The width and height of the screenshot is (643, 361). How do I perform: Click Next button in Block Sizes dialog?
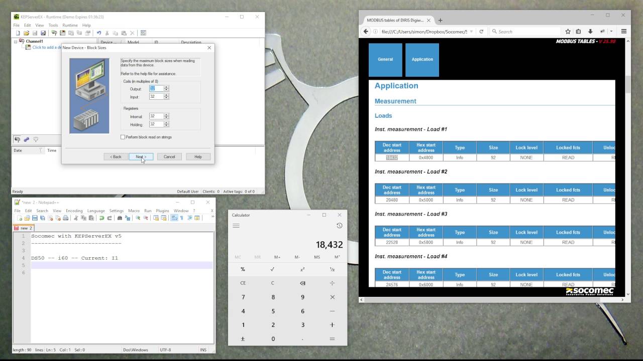[x=141, y=157]
